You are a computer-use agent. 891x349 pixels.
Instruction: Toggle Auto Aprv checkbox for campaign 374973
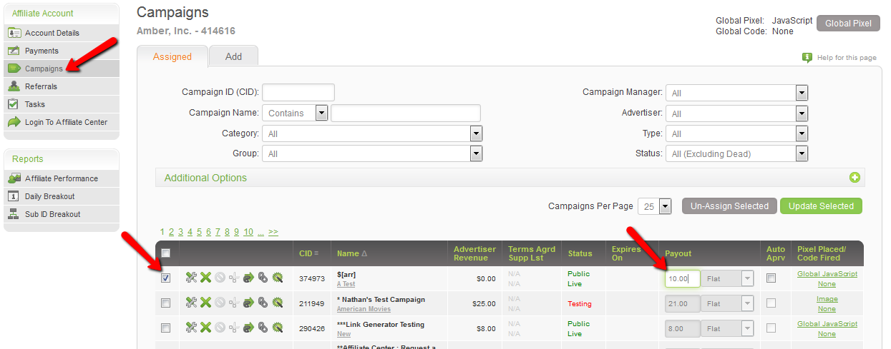point(771,278)
